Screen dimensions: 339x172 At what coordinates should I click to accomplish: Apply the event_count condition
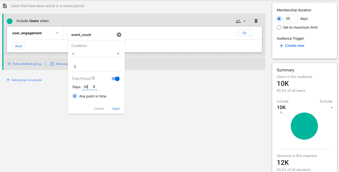click(x=116, y=109)
